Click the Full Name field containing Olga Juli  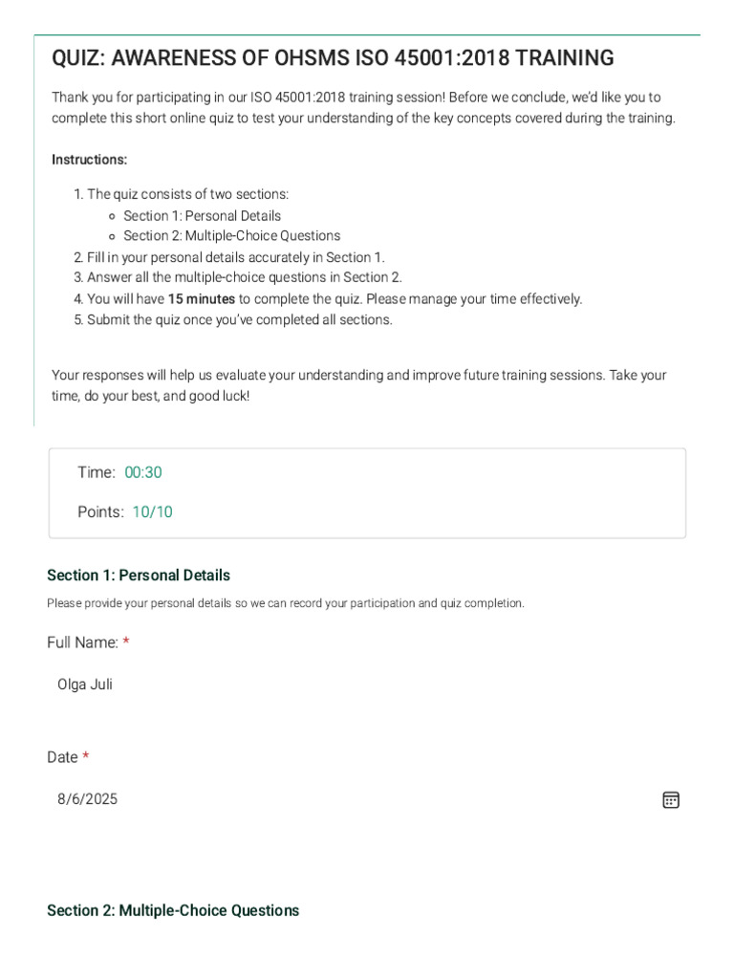[367, 685]
